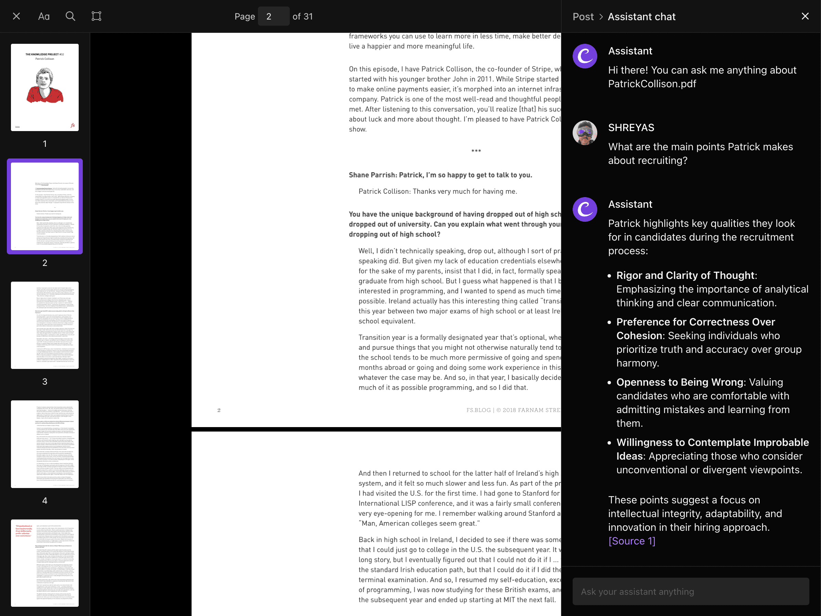Select the page 2 thumbnail
Screen dimensions: 821x616
[x=44, y=206]
